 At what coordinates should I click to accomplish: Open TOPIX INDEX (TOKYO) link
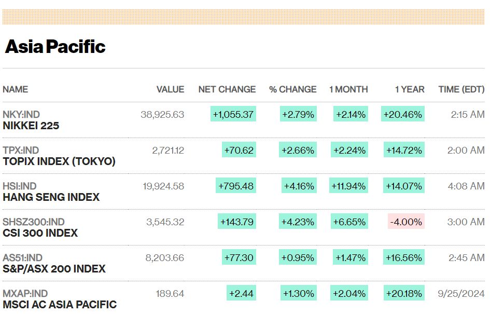(x=59, y=161)
